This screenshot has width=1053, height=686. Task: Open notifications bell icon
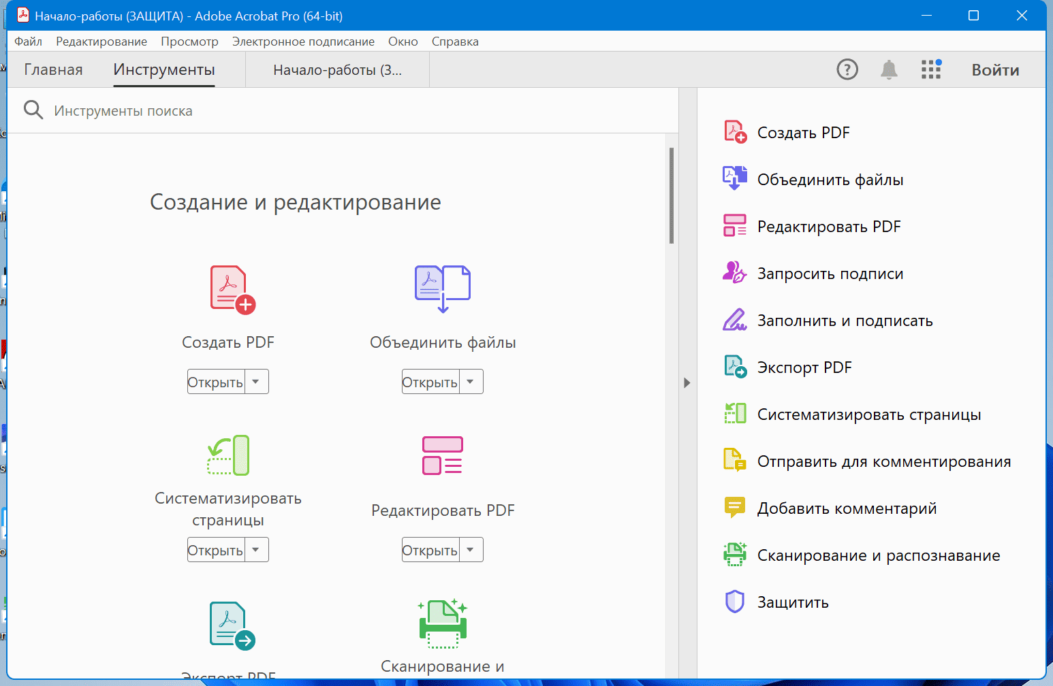(889, 69)
